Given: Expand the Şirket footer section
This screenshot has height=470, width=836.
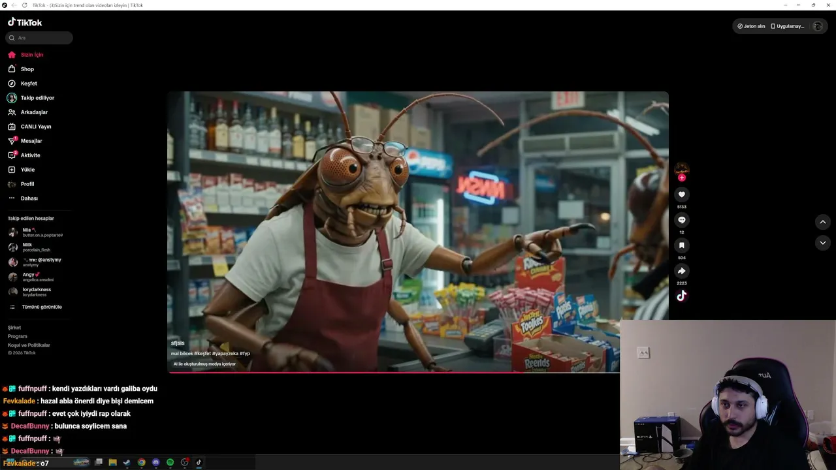Looking at the screenshot, I should pyautogui.click(x=14, y=328).
